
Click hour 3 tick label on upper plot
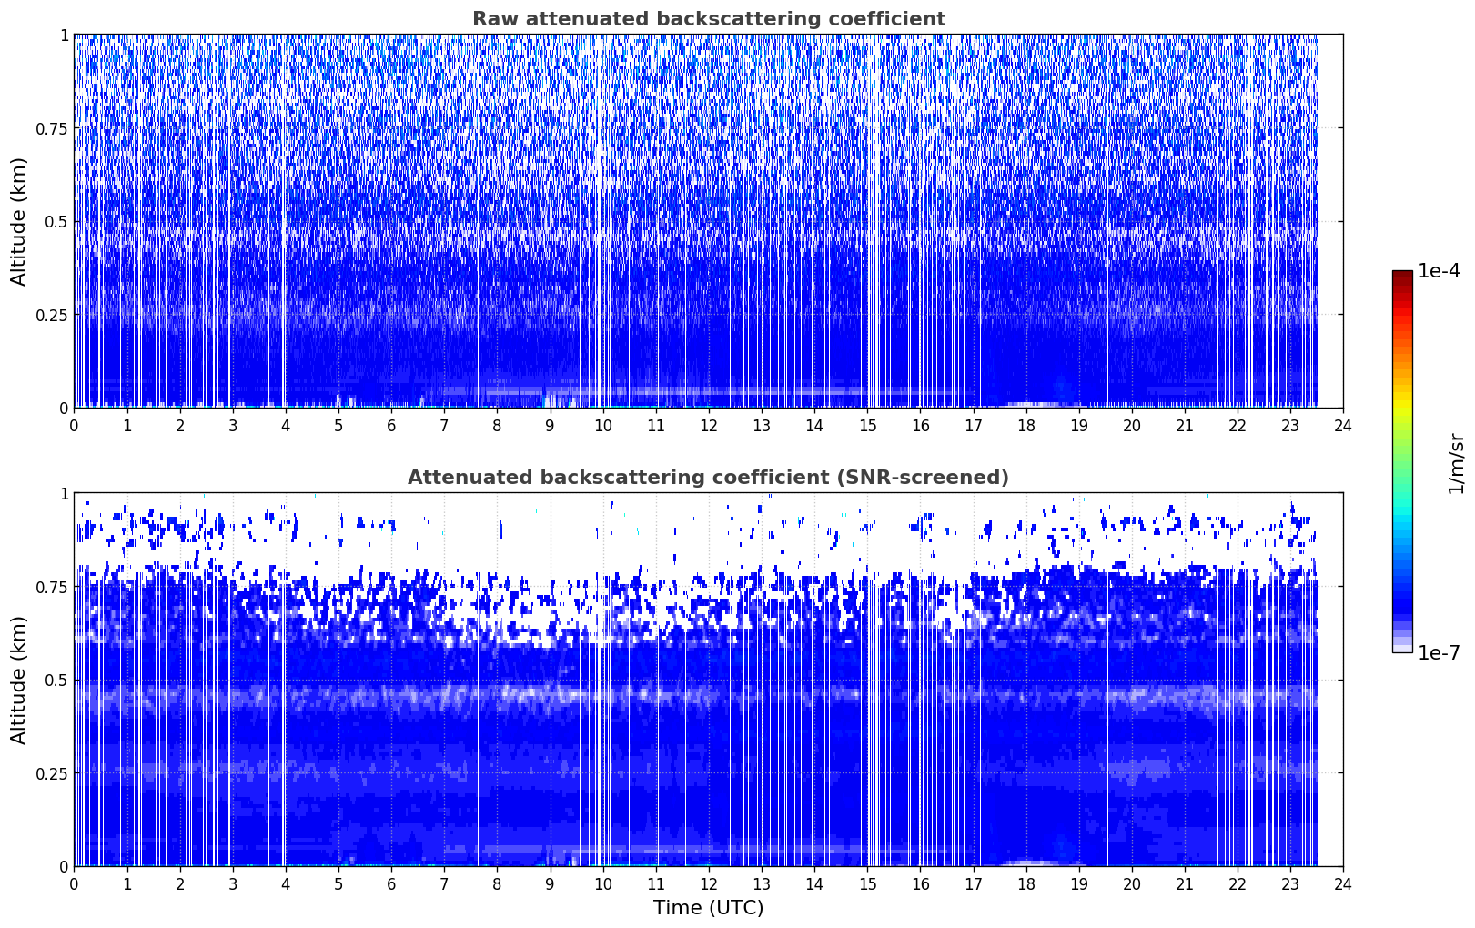pos(233,426)
